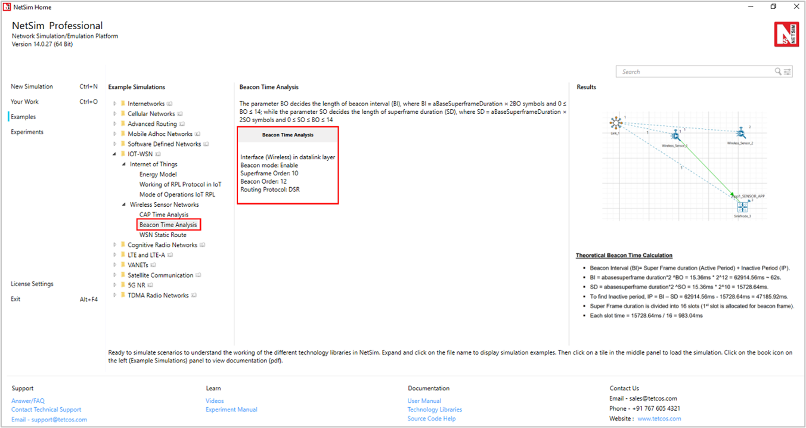Open Advanced Routing documentation book icon
Screen dimensions: 806x428
coord(182,124)
